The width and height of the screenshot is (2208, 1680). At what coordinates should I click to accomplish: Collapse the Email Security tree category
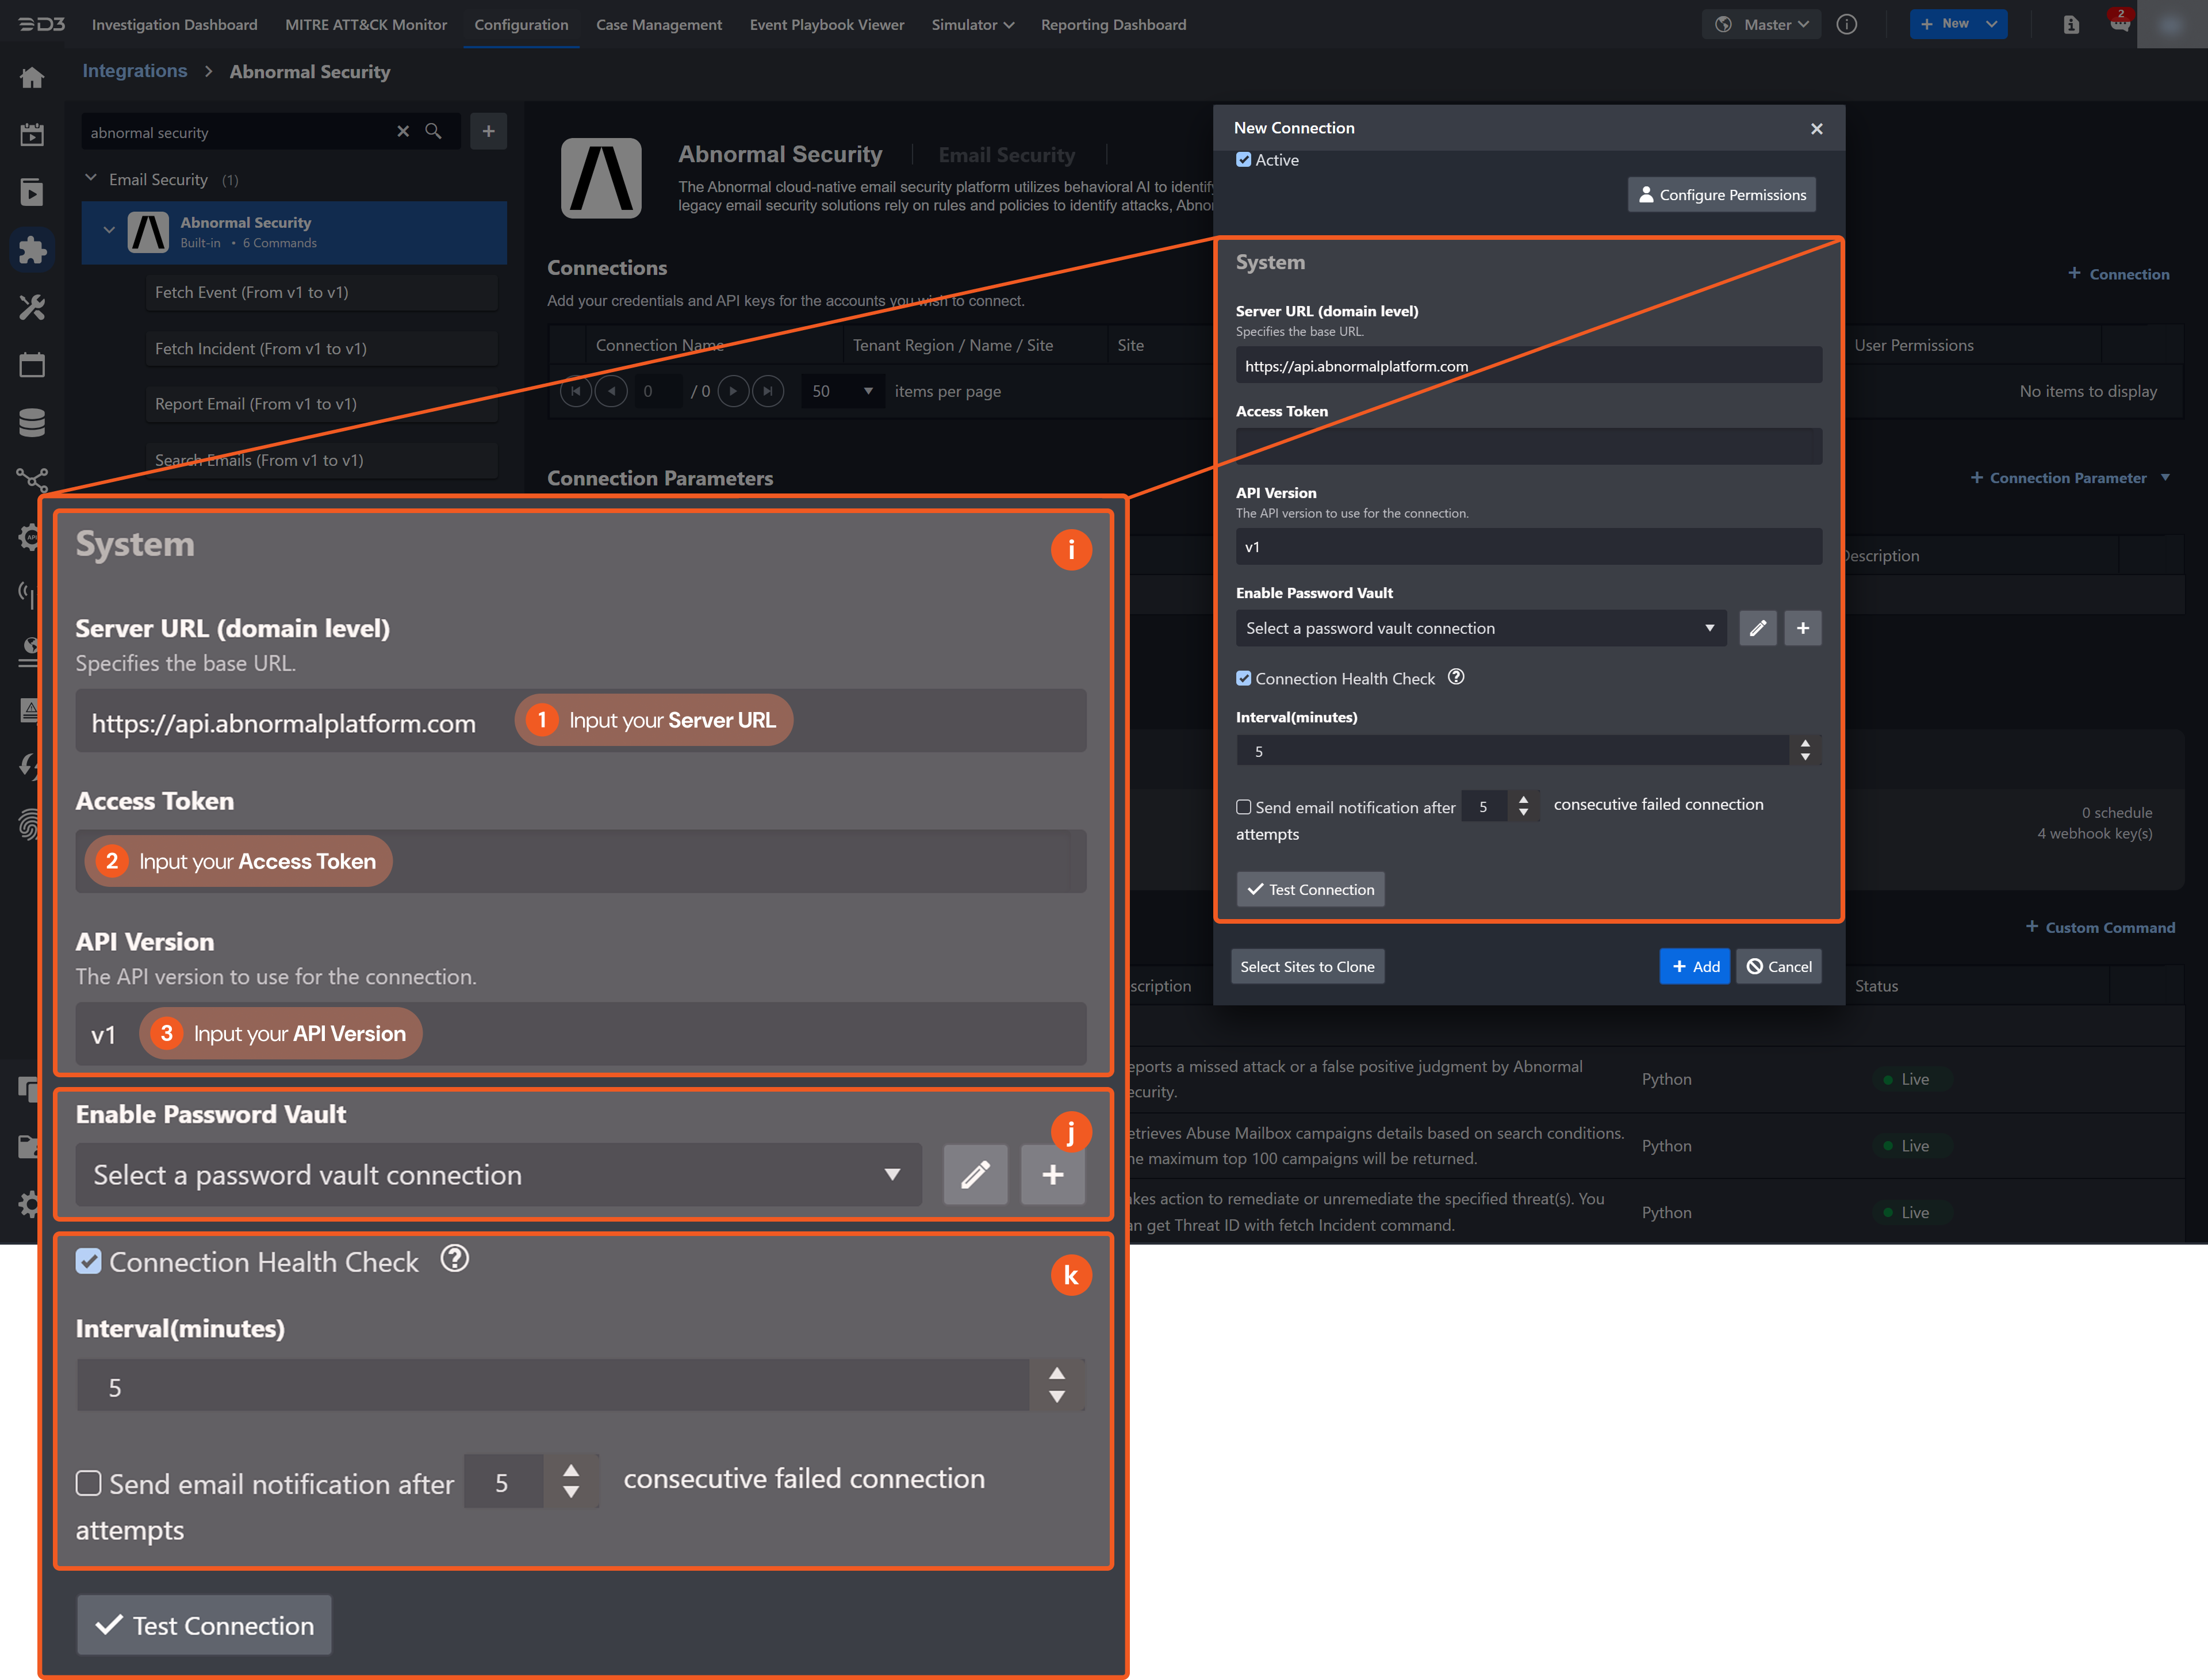click(x=91, y=179)
